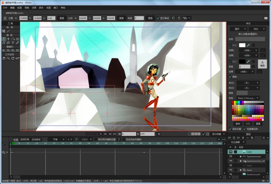The width and height of the screenshot is (271, 184).
Task: Click the play button
Action: tap(101, 134)
